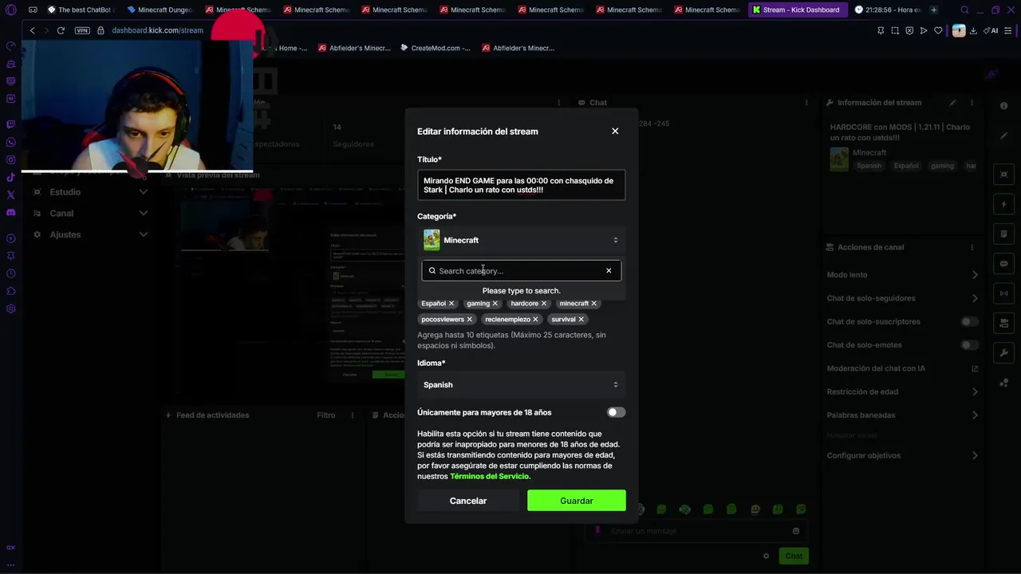
Task: Click browser search tabs magnifier icon
Action: [x=964, y=10]
